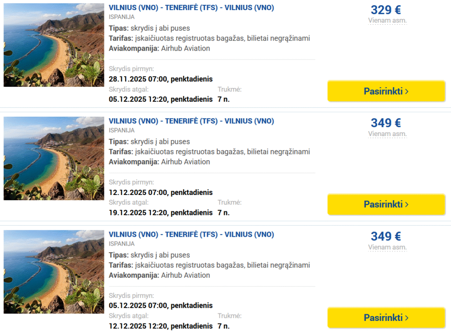The image size is (451, 331).
Task: Click the ISPANIJA label in the 329 € offer
Action: click(122, 17)
